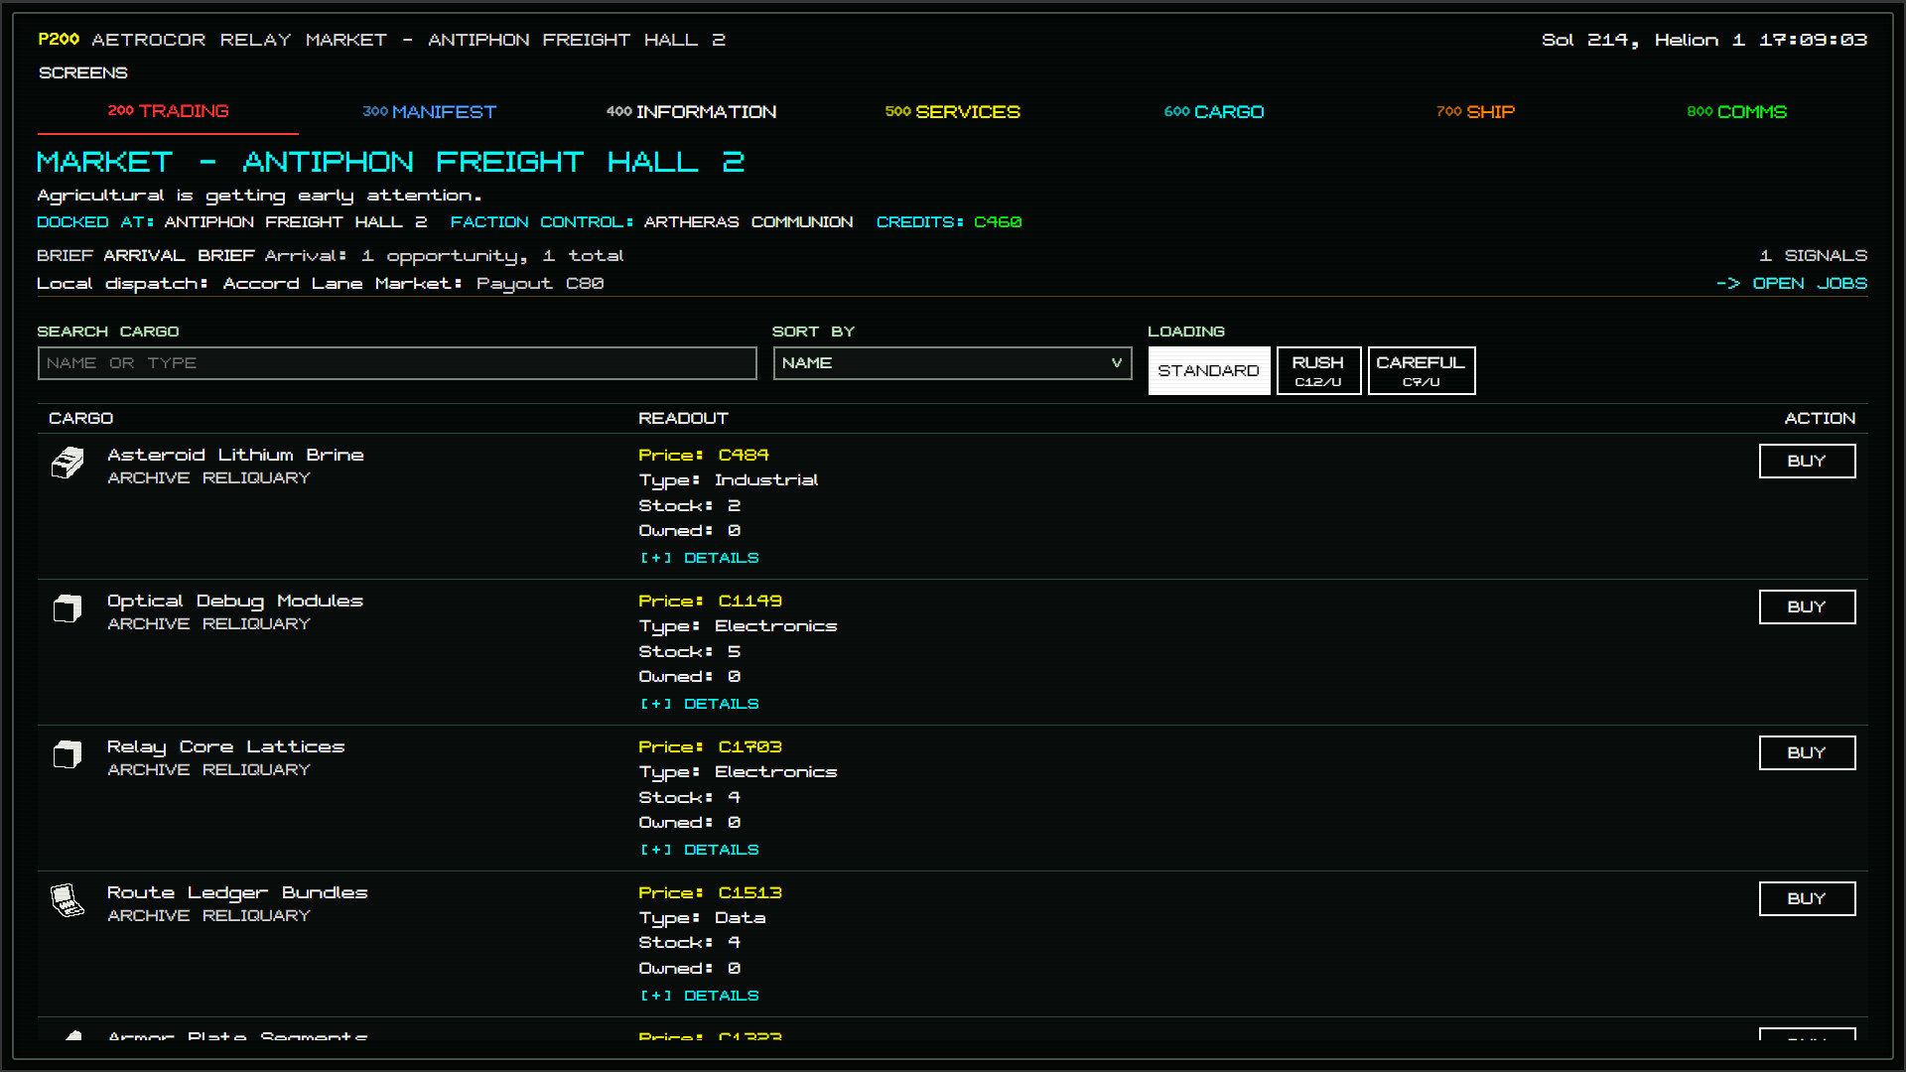This screenshot has width=1906, height=1072.
Task: Follow the OPEN JOBS link
Action: coord(1792,284)
